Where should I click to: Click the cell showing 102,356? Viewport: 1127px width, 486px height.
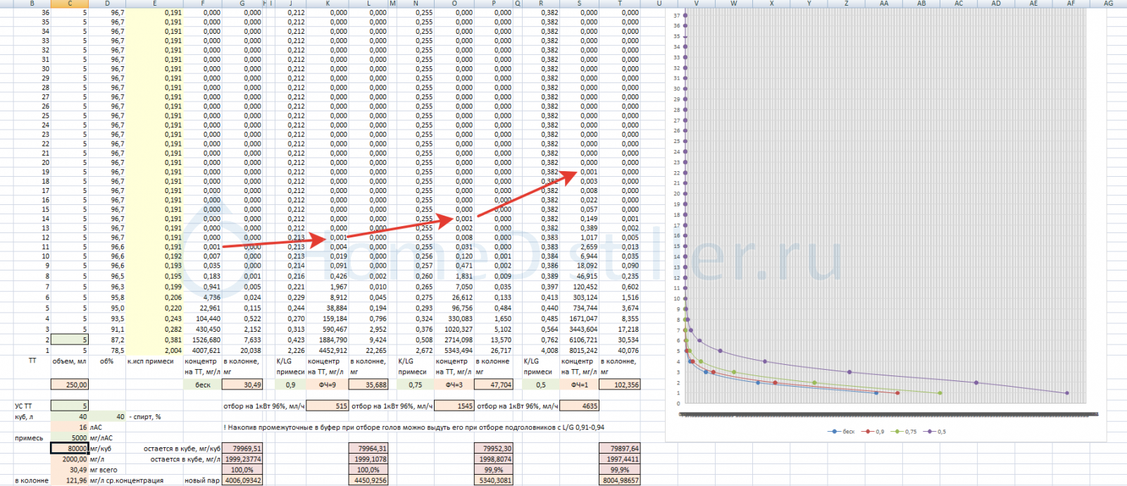point(620,385)
